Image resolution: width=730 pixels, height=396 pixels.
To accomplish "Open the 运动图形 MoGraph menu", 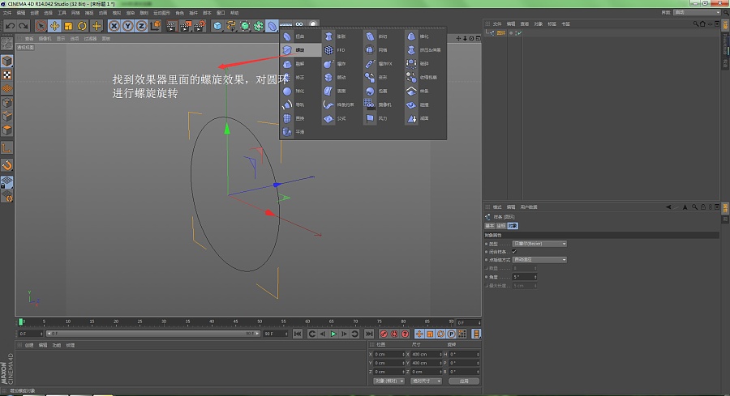I will tap(161, 13).
